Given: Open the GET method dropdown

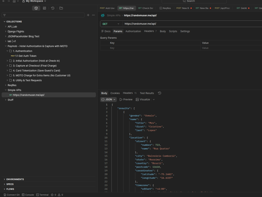Looking at the screenshot, I should coord(111,24).
